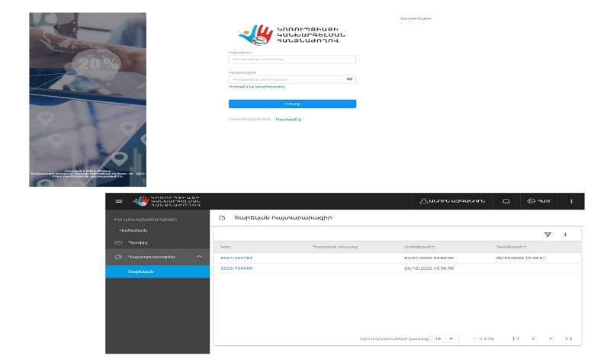Click the filter funnel icon above table
This screenshot has width=610, height=362.
(547, 235)
